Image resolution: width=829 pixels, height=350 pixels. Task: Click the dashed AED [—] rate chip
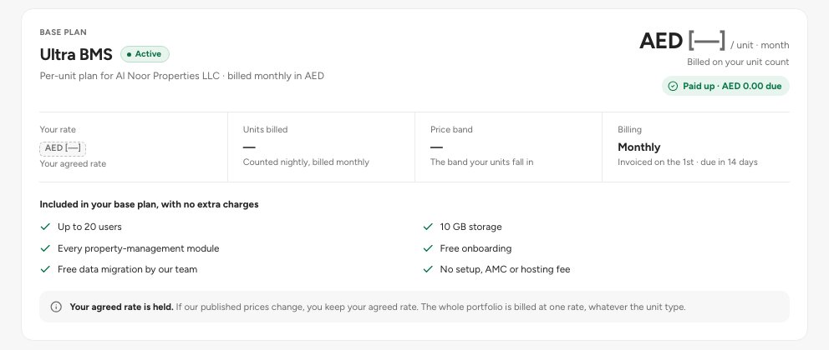coord(63,148)
